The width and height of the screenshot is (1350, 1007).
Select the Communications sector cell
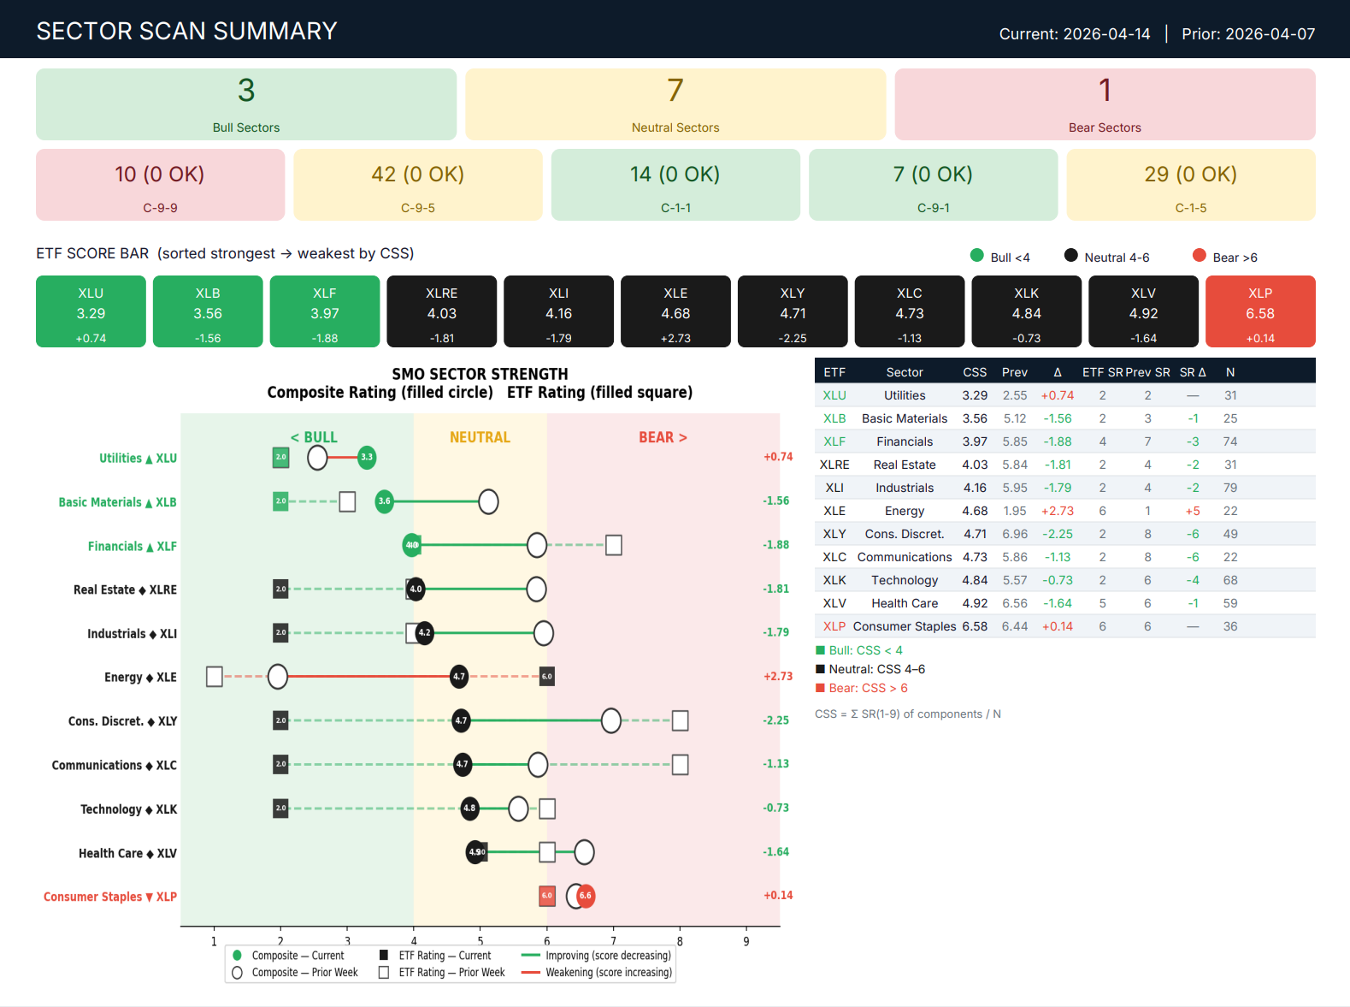[x=905, y=557]
